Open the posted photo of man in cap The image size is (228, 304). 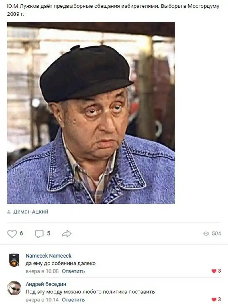pos(91,113)
